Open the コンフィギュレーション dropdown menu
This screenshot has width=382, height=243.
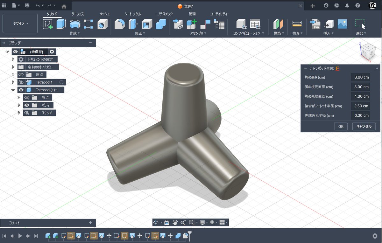click(249, 33)
